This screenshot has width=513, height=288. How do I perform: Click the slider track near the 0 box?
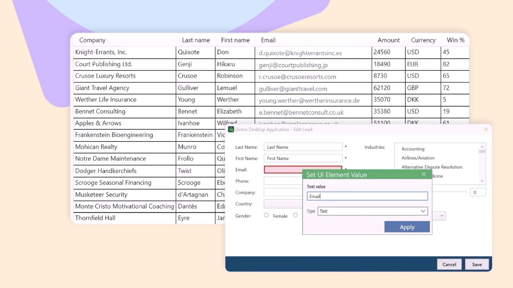coord(449,192)
